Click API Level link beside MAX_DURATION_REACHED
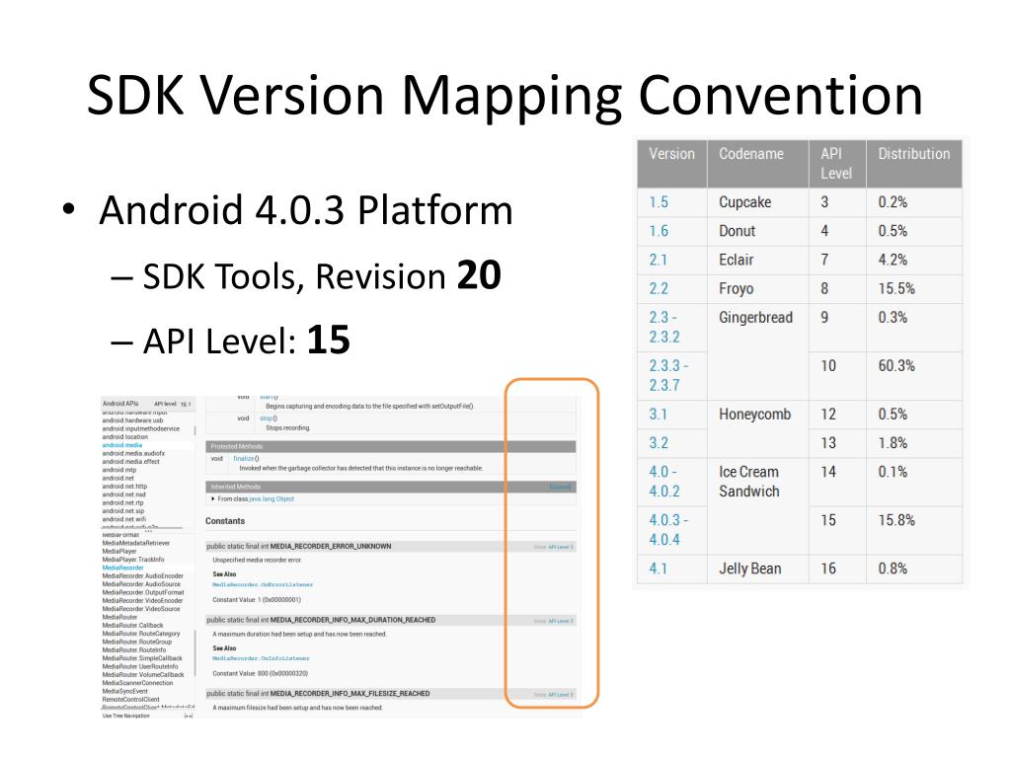This screenshot has width=1011, height=758. click(x=561, y=622)
